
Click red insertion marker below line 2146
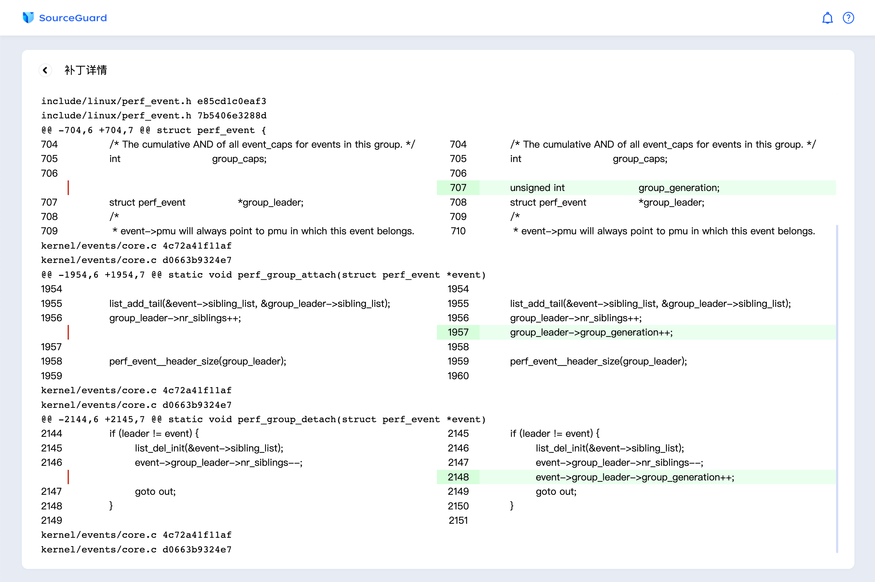[68, 477]
